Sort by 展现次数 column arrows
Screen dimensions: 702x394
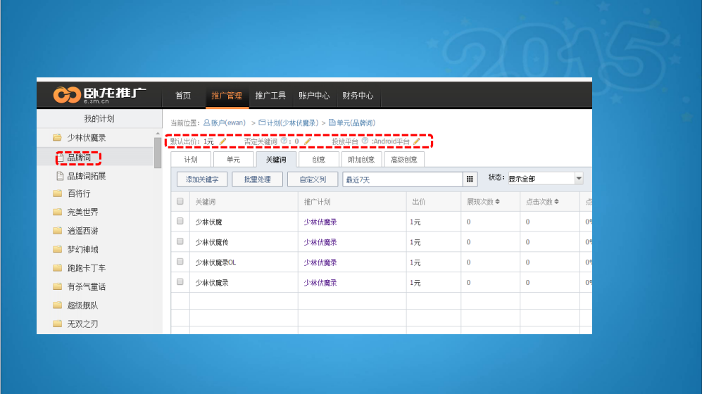(x=498, y=202)
